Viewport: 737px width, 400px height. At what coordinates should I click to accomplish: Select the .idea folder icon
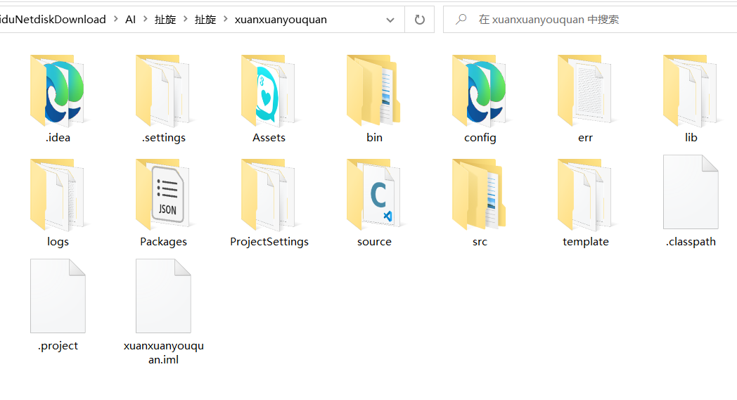(x=58, y=91)
